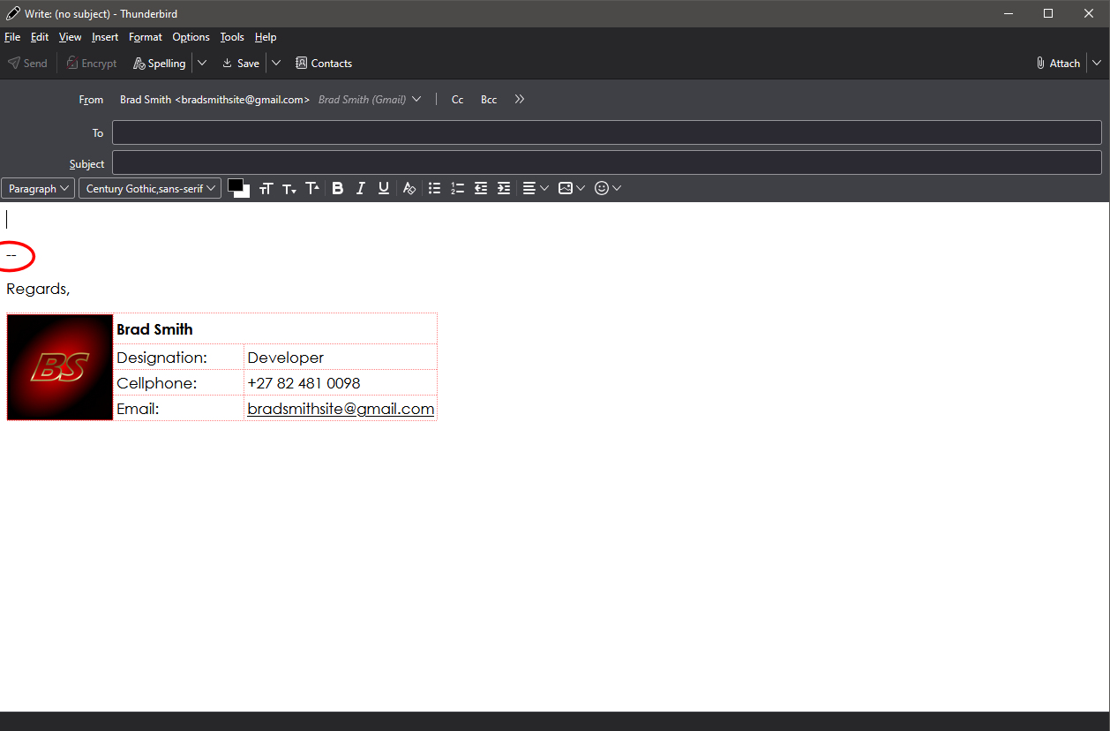The width and height of the screenshot is (1110, 731).
Task: Toggle bold text formatting
Action: point(337,188)
